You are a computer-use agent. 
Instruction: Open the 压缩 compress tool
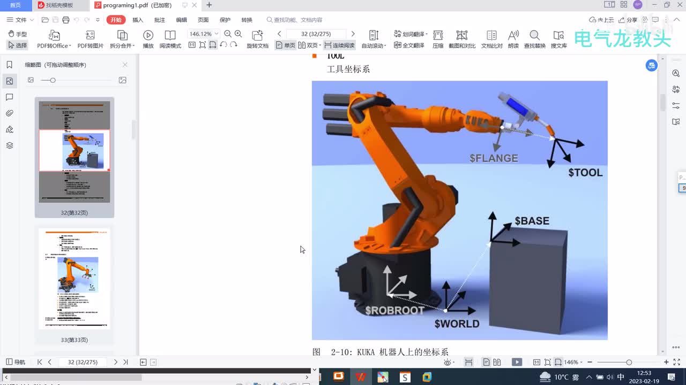click(x=438, y=40)
